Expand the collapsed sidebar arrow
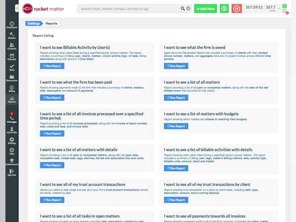The height and width of the screenshot is (222, 296). 17,8
